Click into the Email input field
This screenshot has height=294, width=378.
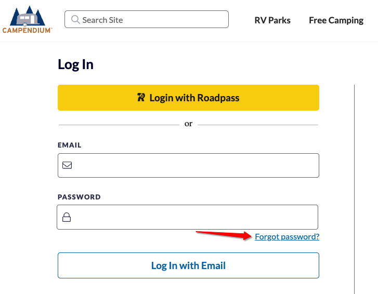pyautogui.click(x=189, y=165)
